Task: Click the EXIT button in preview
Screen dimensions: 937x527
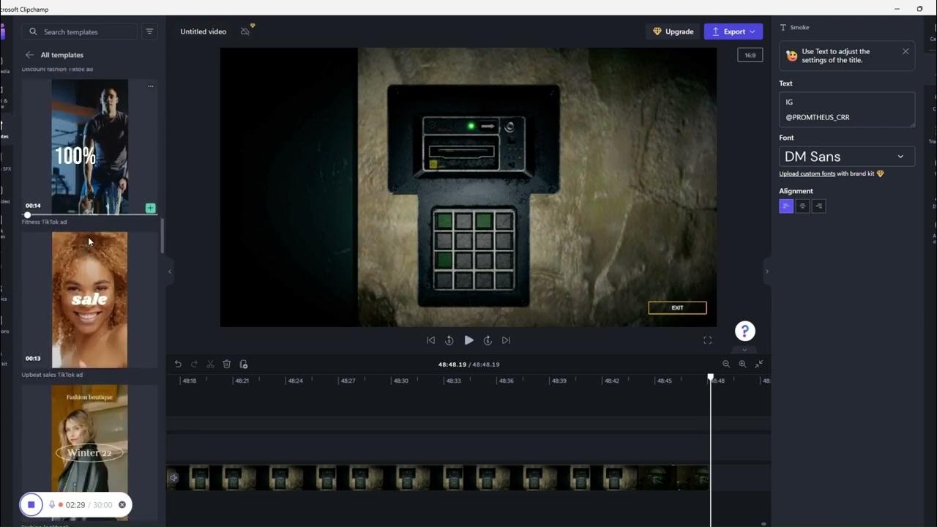Action: [677, 308]
